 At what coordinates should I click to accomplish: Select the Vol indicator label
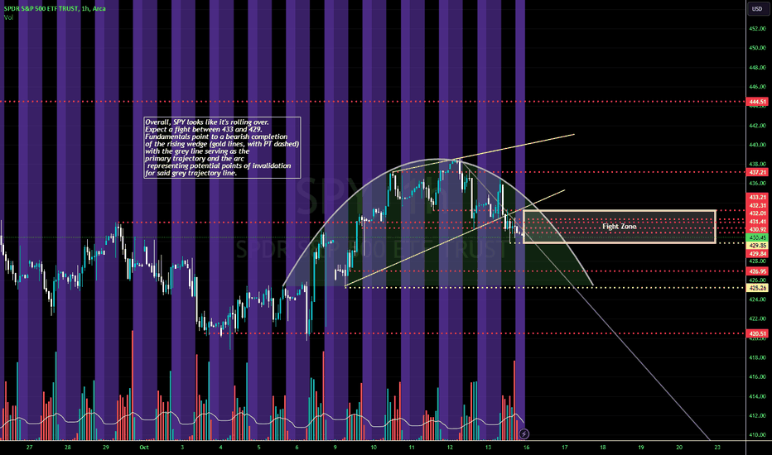[x=8, y=17]
